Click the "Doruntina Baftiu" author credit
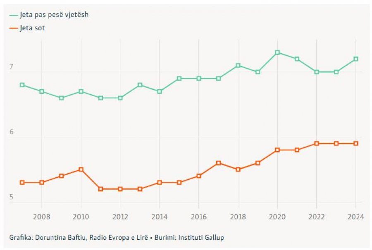This screenshot has width=372, height=250. 56,238
